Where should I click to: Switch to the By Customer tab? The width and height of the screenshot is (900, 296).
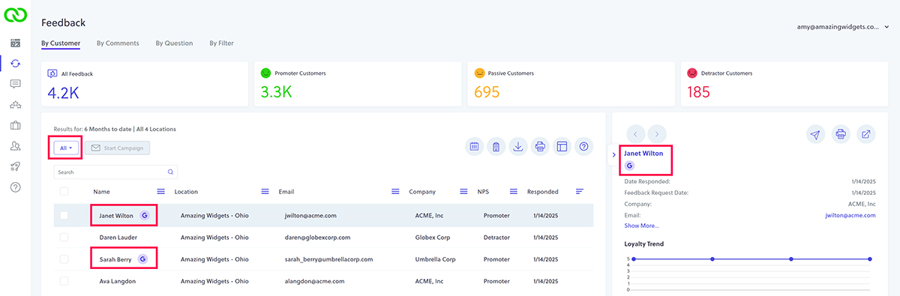(x=61, y=43)
